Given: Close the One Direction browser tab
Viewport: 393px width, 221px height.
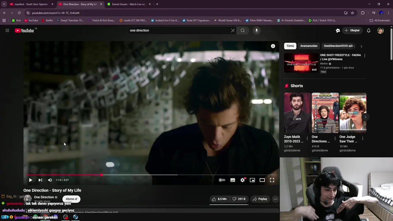Looking at the screenshot, I should [101, 4].
